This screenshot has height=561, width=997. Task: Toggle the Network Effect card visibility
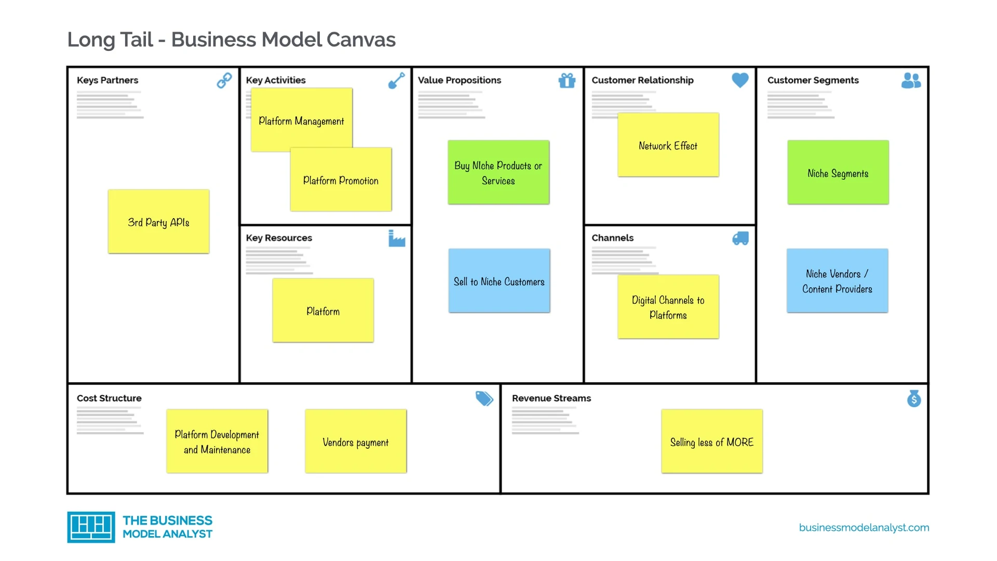point(668,144)
